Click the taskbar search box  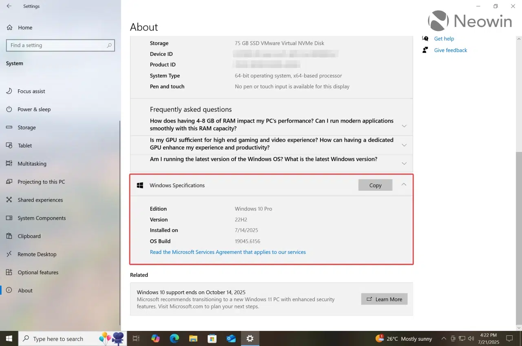point(73,338)
